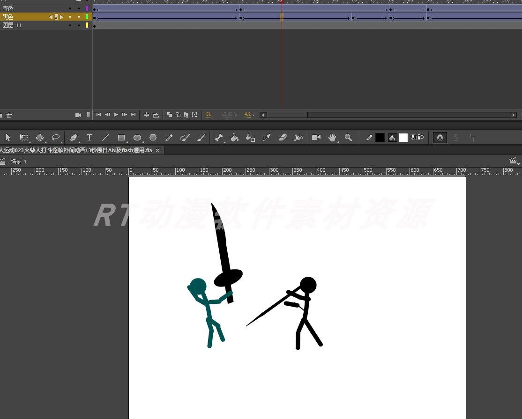Select the Pen tool
This screenshot has width=522, height=419.
pyautogui.click(x=73, y=138)
